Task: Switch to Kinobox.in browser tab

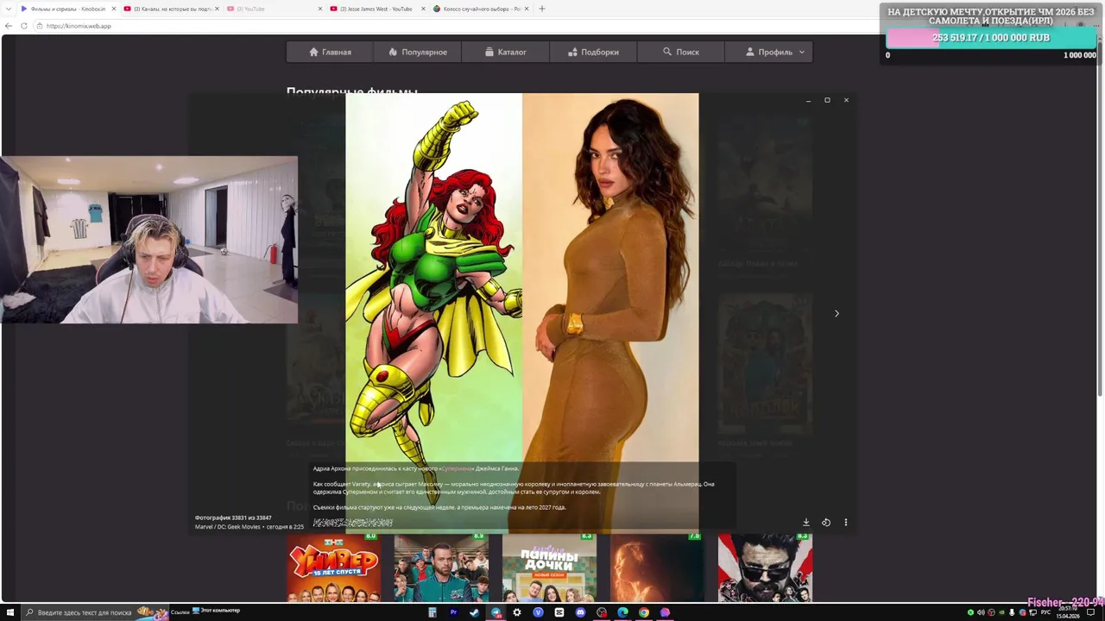Action: (x=67, y=9)
